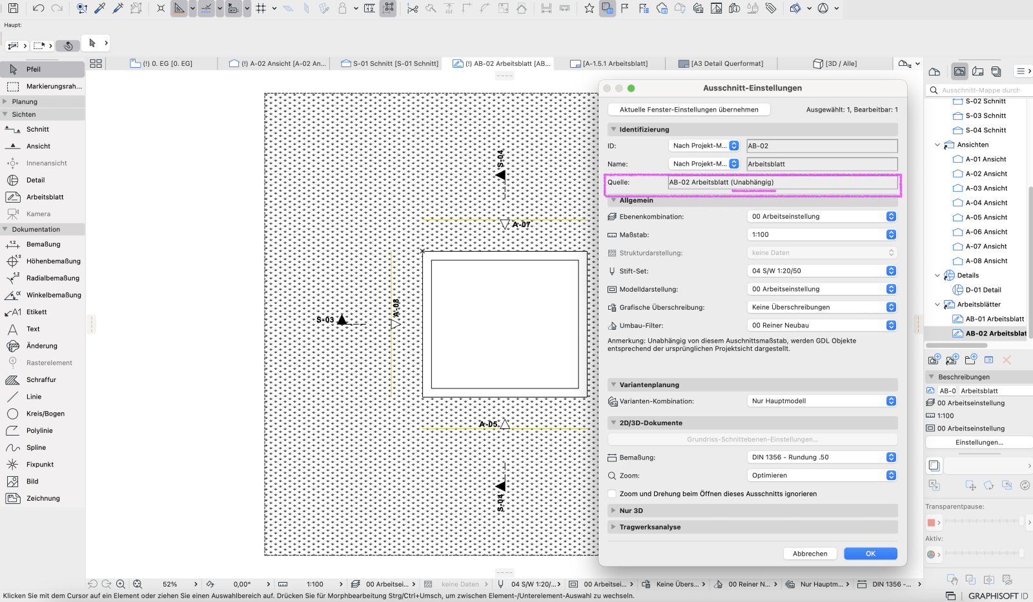Choose the Schnitt section tool

point(43,129)
